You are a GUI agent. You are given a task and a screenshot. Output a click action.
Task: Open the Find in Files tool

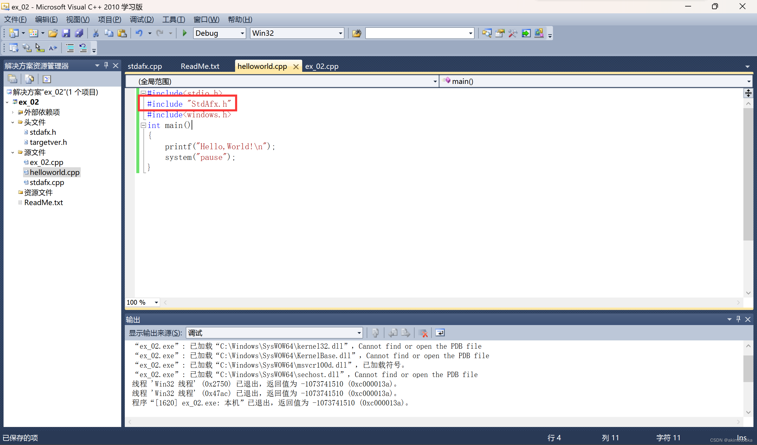487,33
